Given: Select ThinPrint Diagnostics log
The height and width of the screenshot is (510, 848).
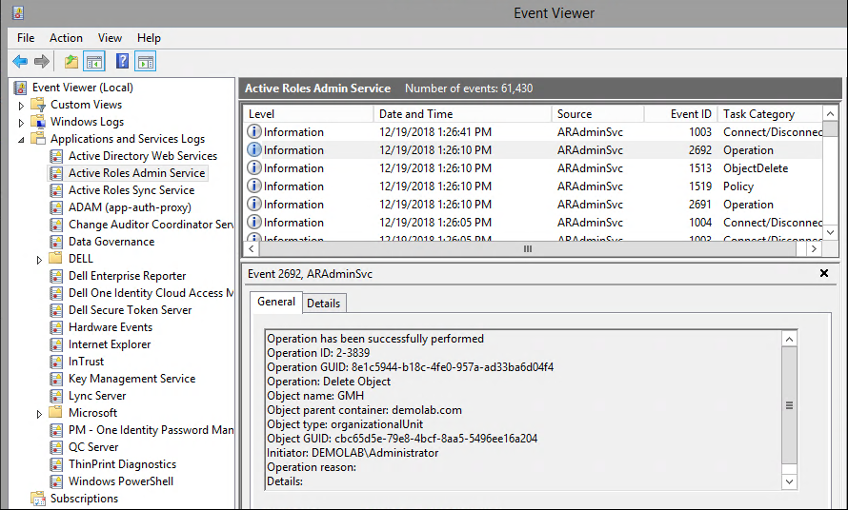Looking at the screenshot, I should (x=122, y=464).
